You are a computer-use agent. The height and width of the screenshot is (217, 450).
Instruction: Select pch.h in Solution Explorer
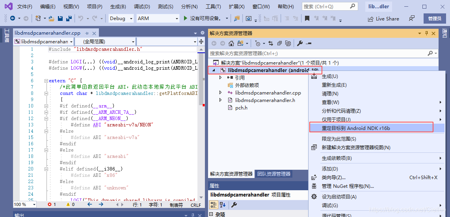click(x=242, y=108)
